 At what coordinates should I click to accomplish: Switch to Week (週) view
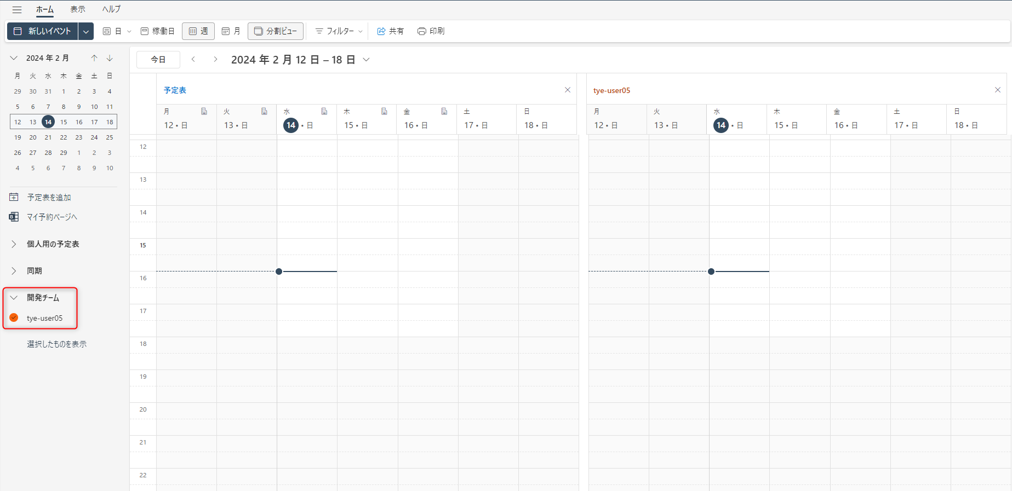coord(198,31)
